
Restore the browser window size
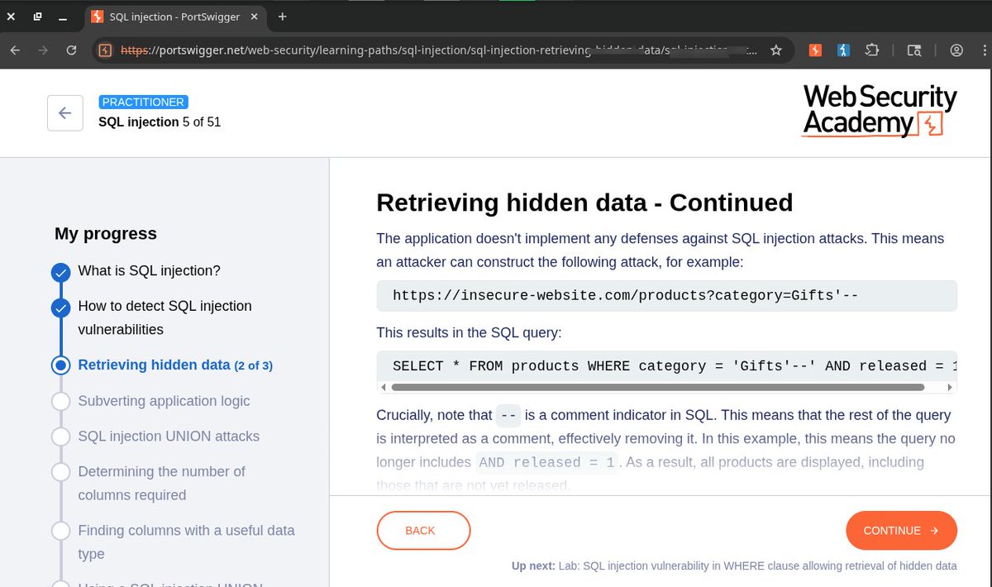(38, 17)
